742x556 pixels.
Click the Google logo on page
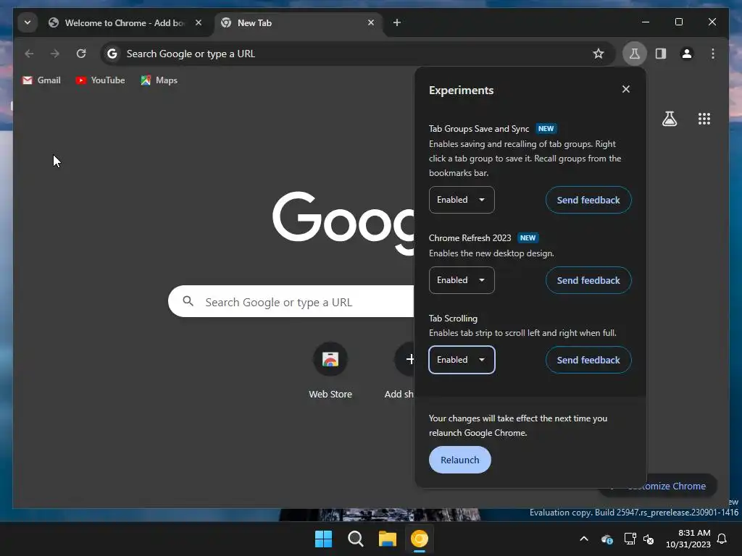coord(343,222)
